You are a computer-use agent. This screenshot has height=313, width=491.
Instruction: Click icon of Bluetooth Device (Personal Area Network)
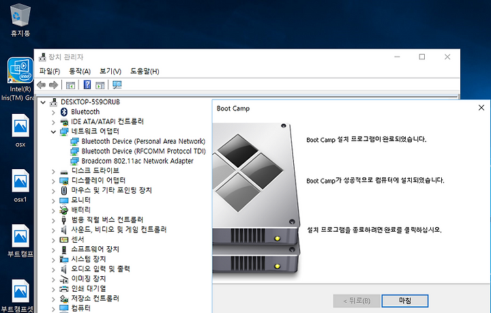74,141
